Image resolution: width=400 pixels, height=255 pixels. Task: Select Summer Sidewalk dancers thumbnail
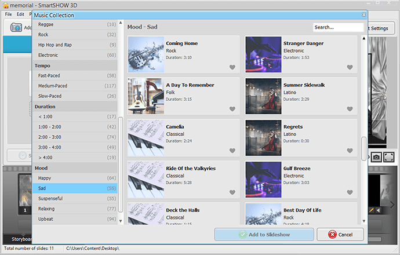pyautogui.click(x=263, y=96)
